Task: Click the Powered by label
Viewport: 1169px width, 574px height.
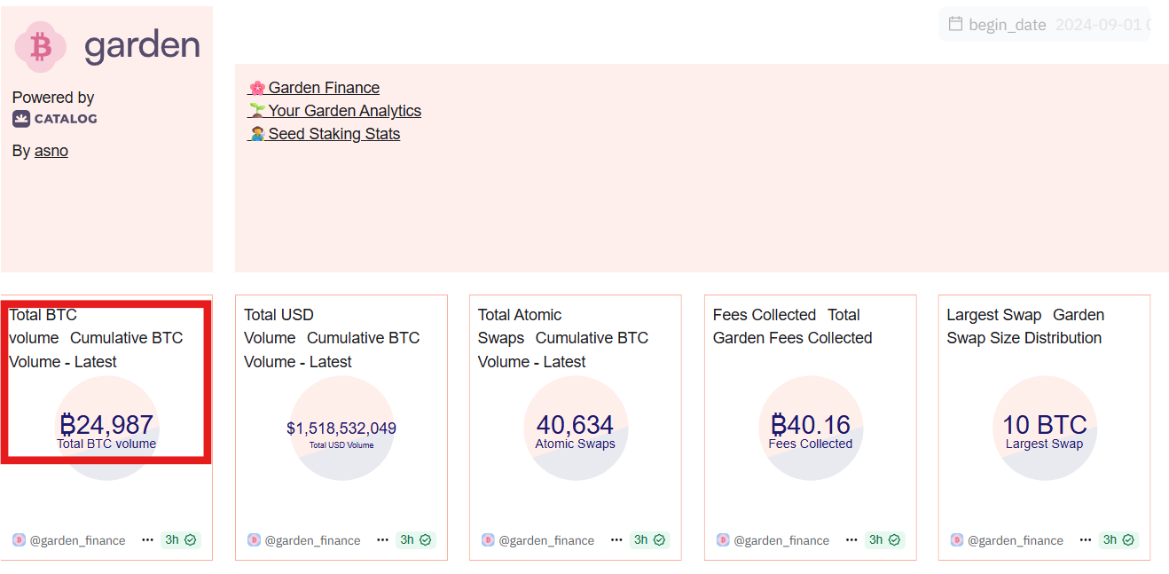Action: (x=53, y=98)
